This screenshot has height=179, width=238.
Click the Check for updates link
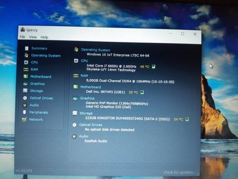pyautogui.click(x=179, y=172)
